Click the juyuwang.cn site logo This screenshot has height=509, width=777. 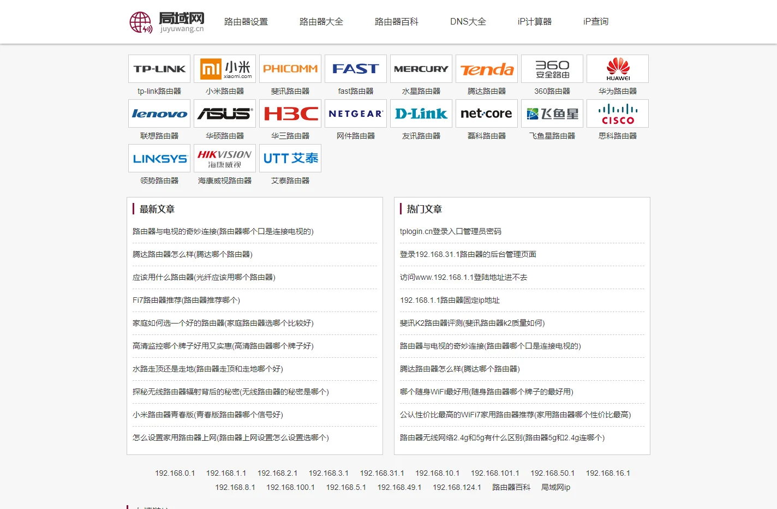[167, 22]
